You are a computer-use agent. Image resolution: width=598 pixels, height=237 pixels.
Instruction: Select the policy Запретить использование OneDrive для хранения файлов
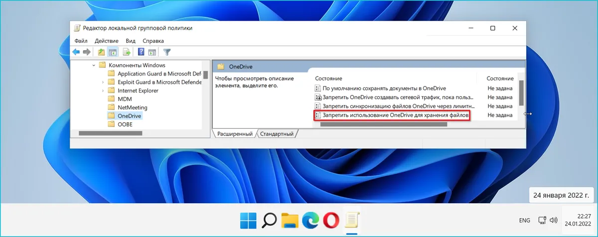[395, 115]
